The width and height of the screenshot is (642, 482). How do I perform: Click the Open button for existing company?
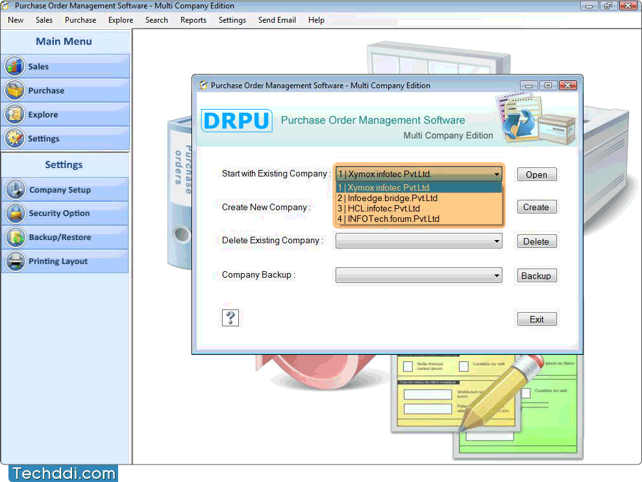[536, 175]
